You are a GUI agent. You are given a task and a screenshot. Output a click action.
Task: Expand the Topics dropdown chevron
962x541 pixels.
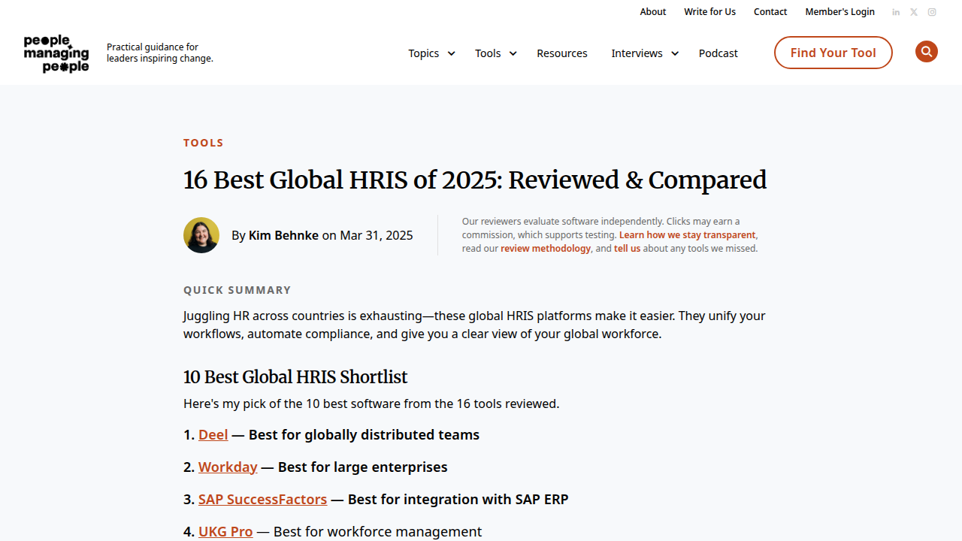tap(451, 53)
